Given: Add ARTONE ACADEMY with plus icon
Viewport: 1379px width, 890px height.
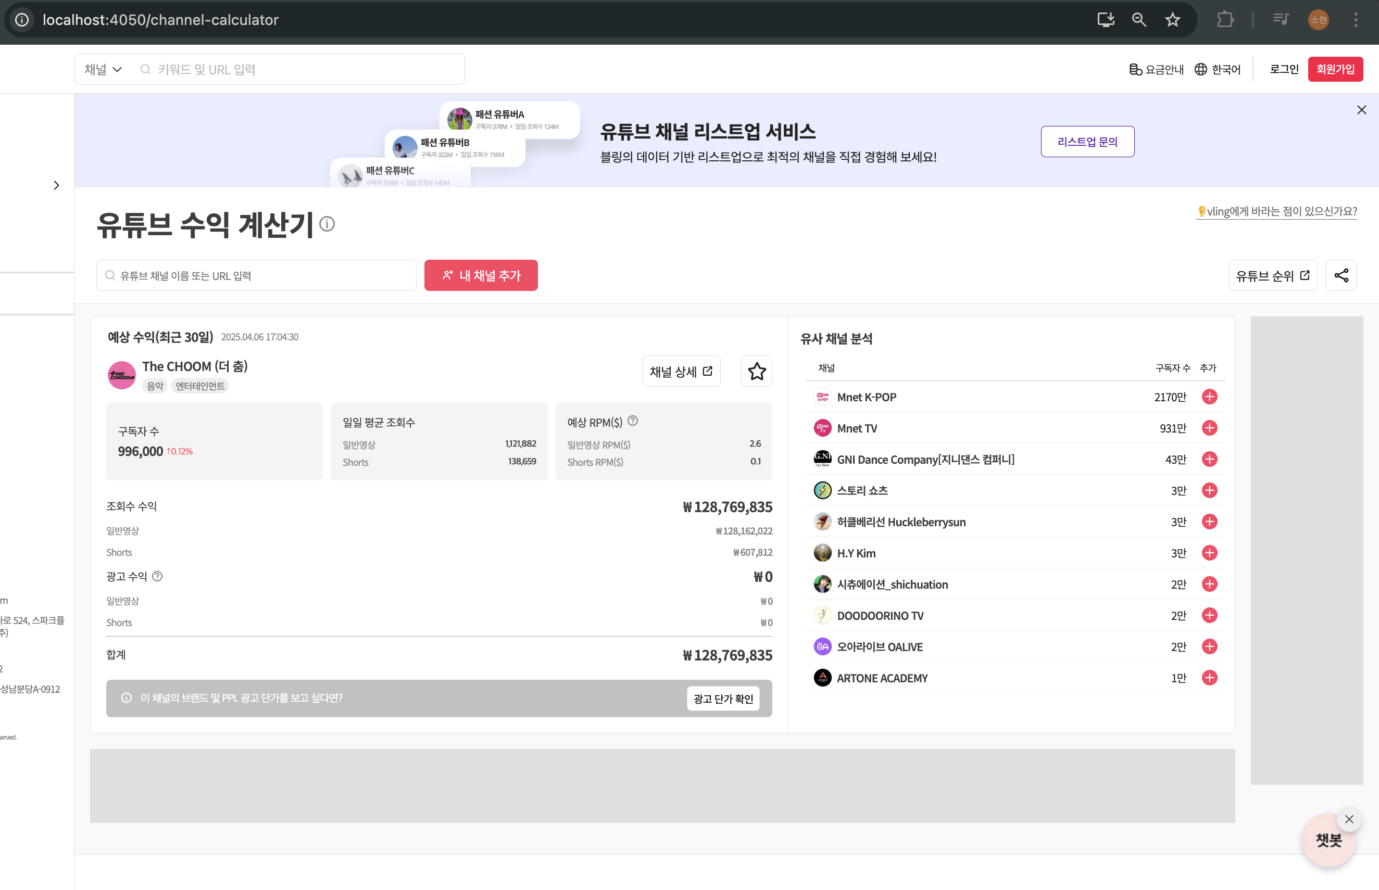Looking at the screenshot, I should pos(1209,678).
